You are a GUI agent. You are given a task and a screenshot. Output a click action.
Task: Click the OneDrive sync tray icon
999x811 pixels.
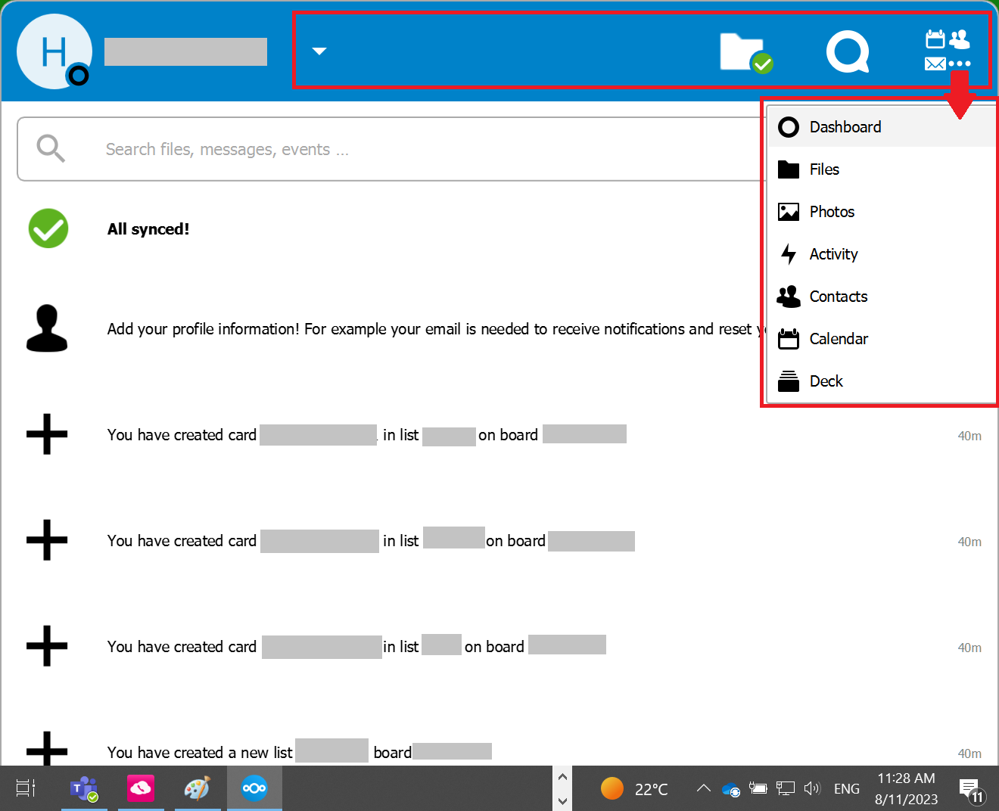(731, 789)
